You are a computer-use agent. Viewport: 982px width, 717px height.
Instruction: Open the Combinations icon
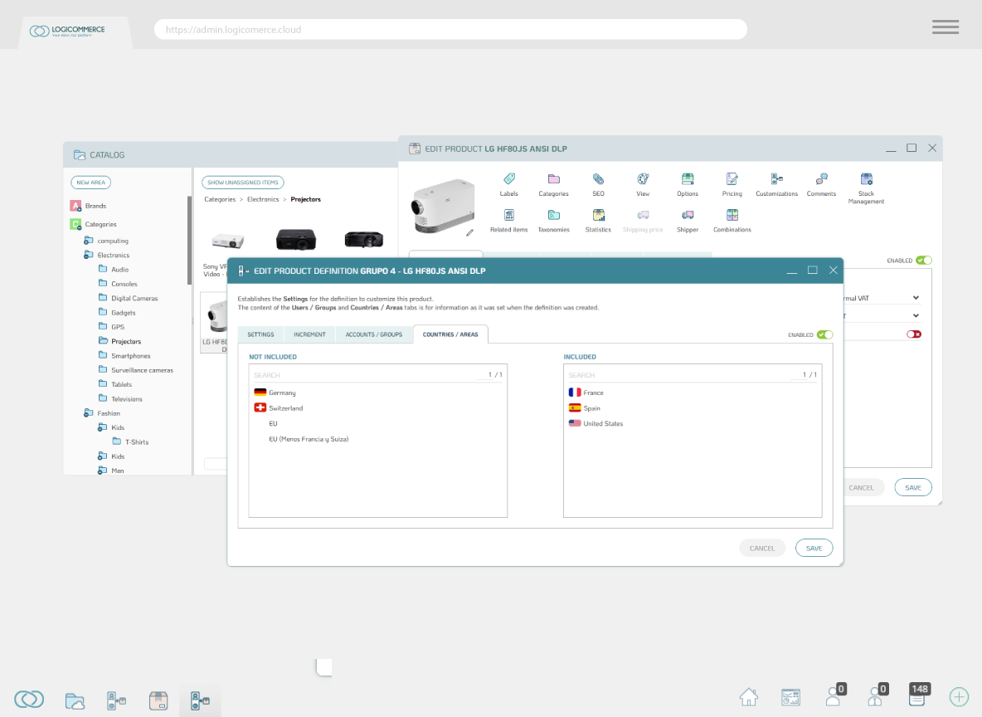click(732, 221)
